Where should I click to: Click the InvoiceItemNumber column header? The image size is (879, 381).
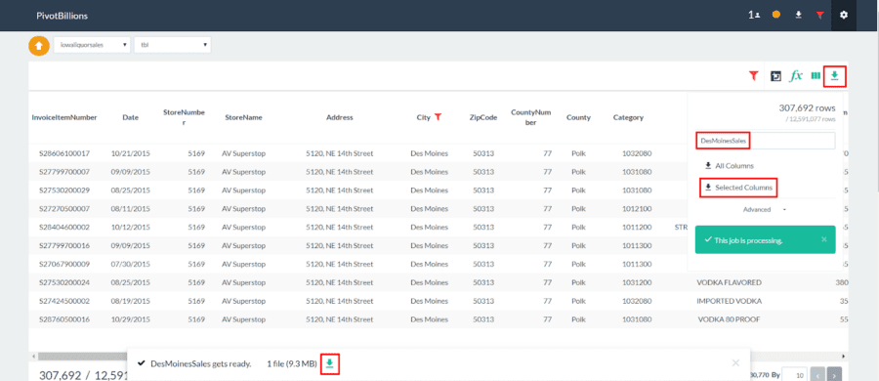click(x=64, y=117)
